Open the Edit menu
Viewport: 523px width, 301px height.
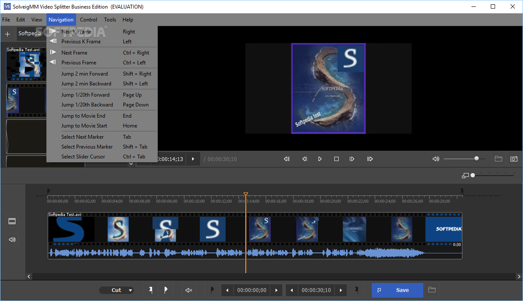click(21, 20)
